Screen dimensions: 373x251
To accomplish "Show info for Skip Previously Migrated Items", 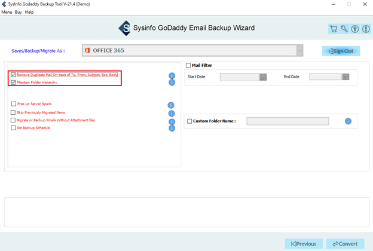I will pos(172,114).
